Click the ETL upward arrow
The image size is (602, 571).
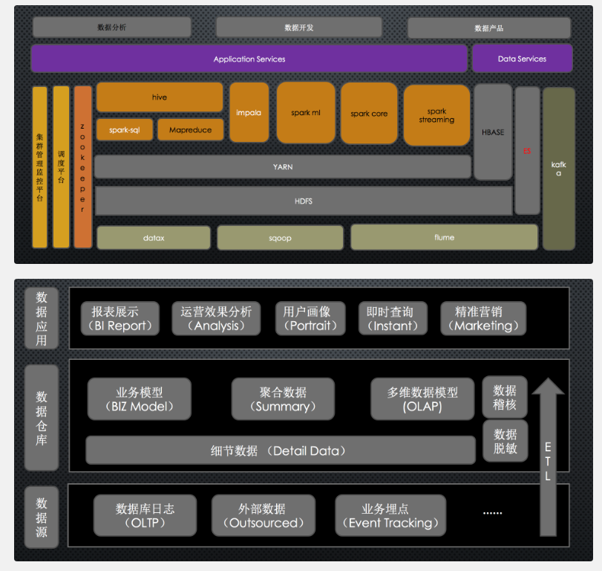click(x=548, y=457)
